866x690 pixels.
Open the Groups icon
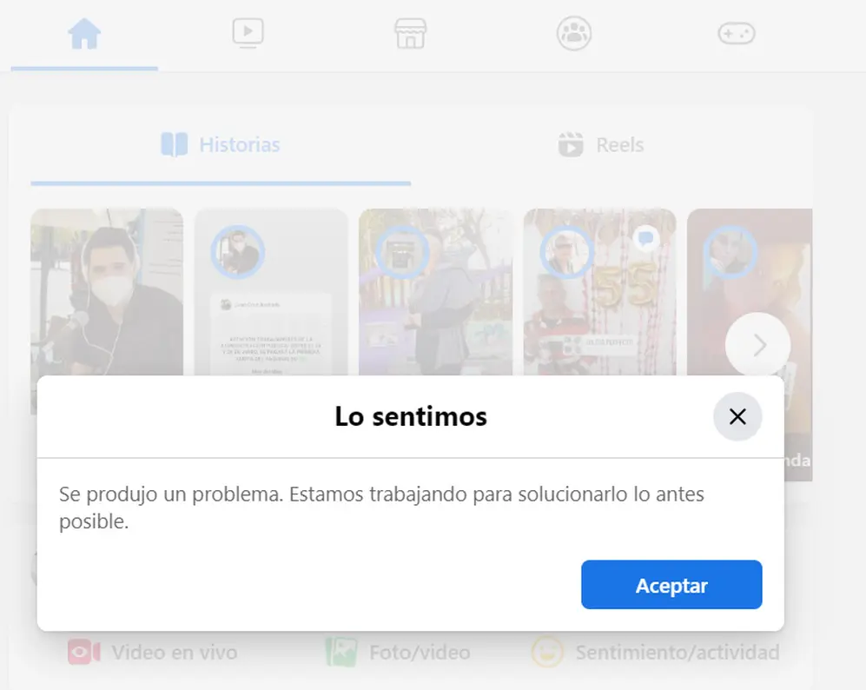(x=574, y=33)
